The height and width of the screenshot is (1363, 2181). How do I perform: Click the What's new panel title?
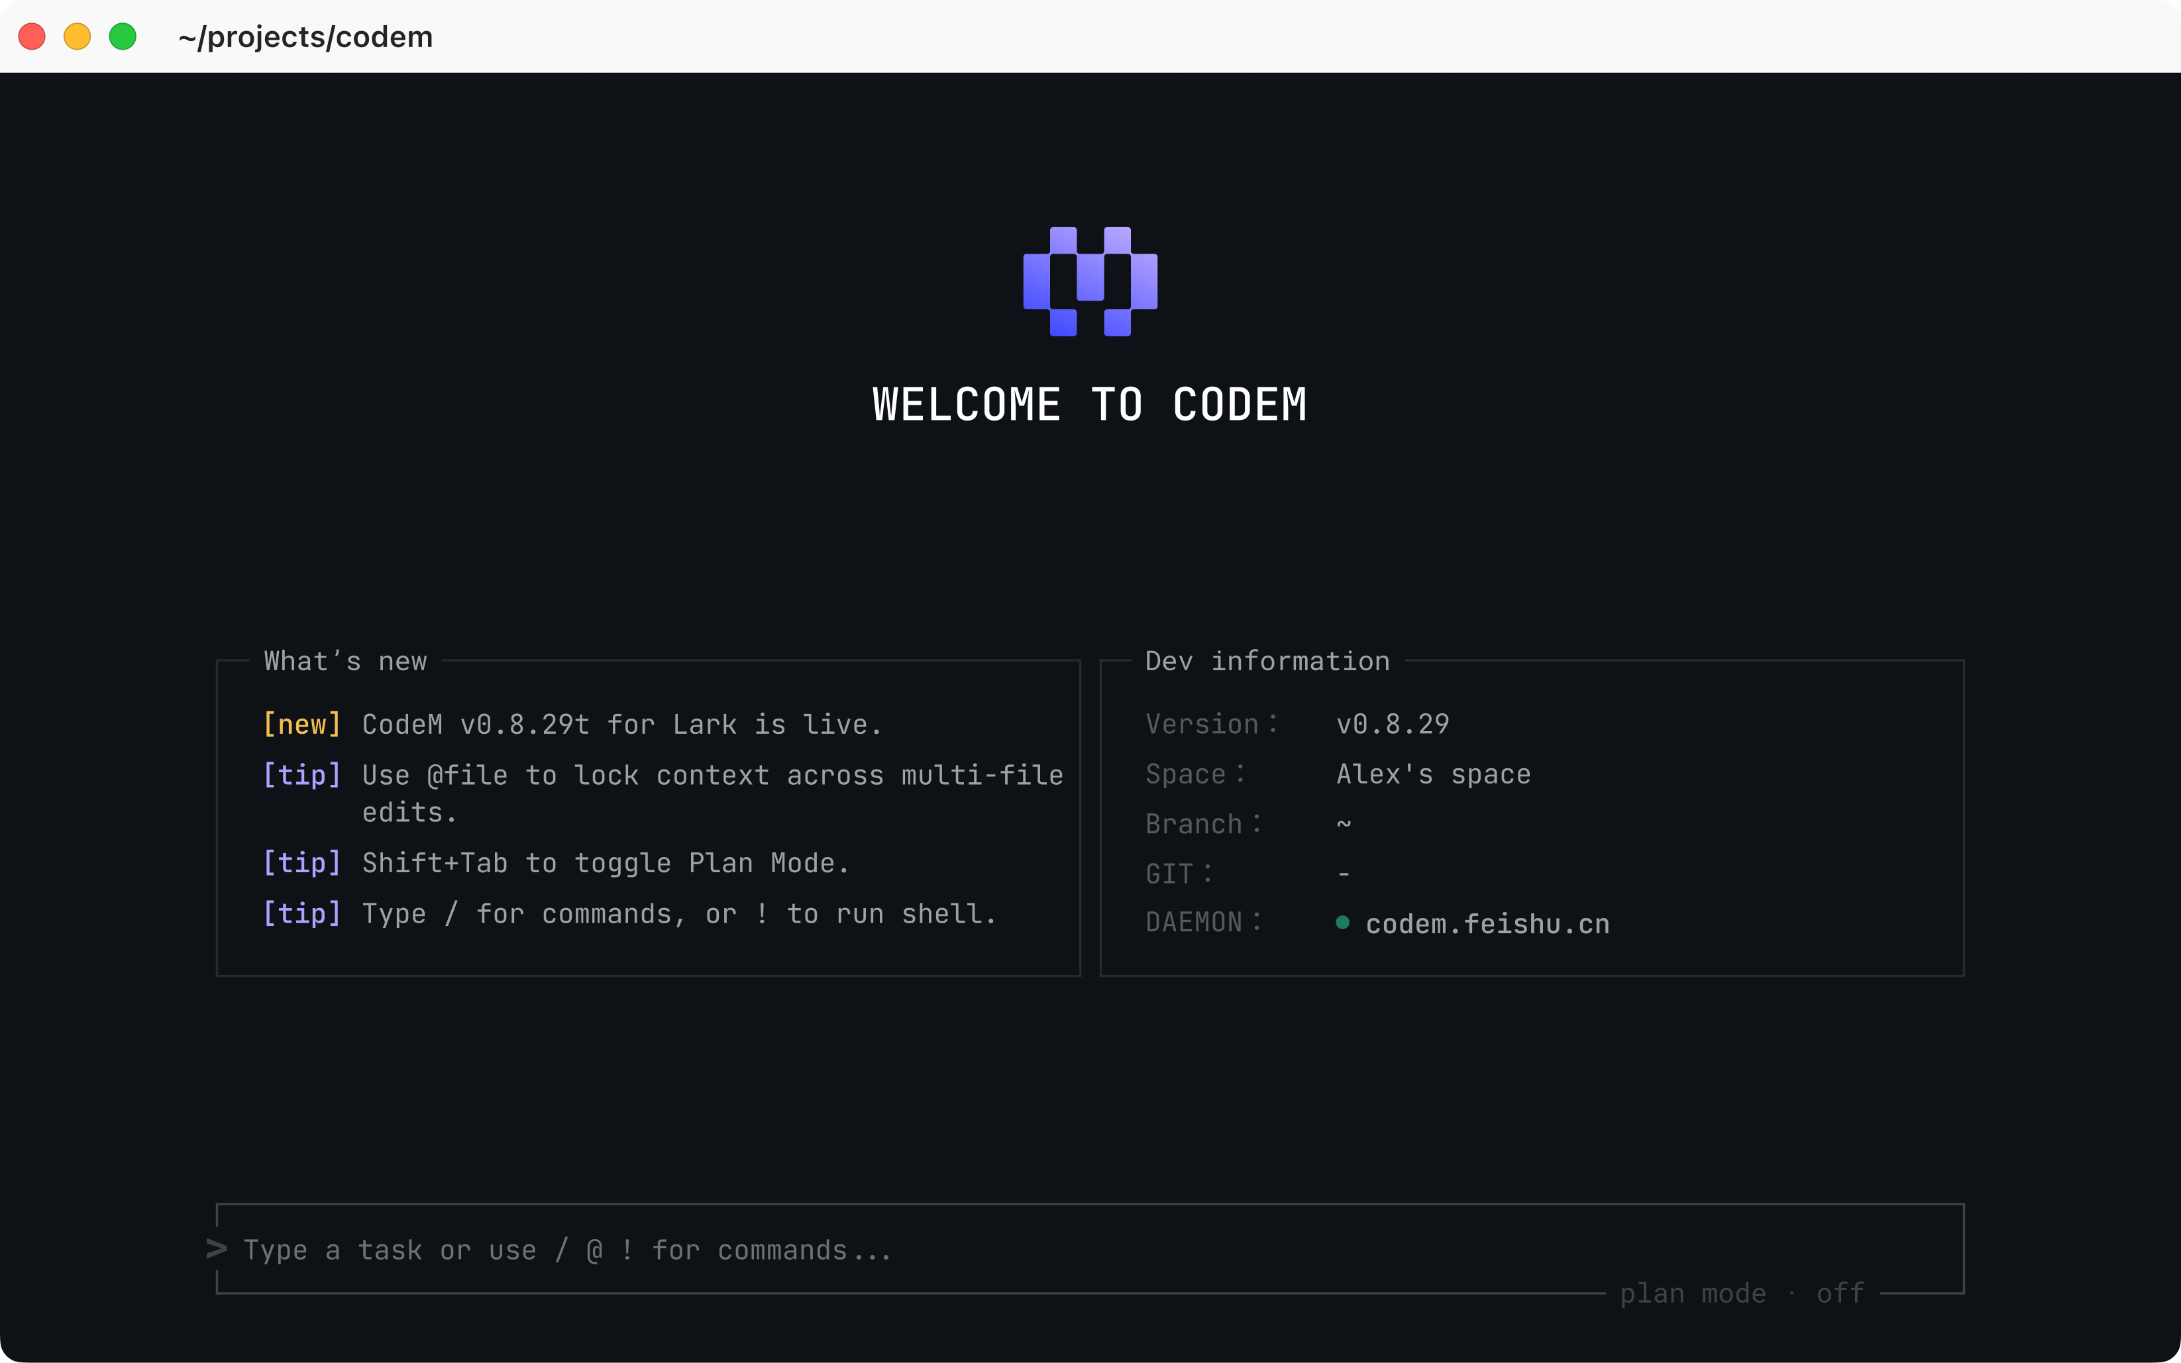point(345,661)
